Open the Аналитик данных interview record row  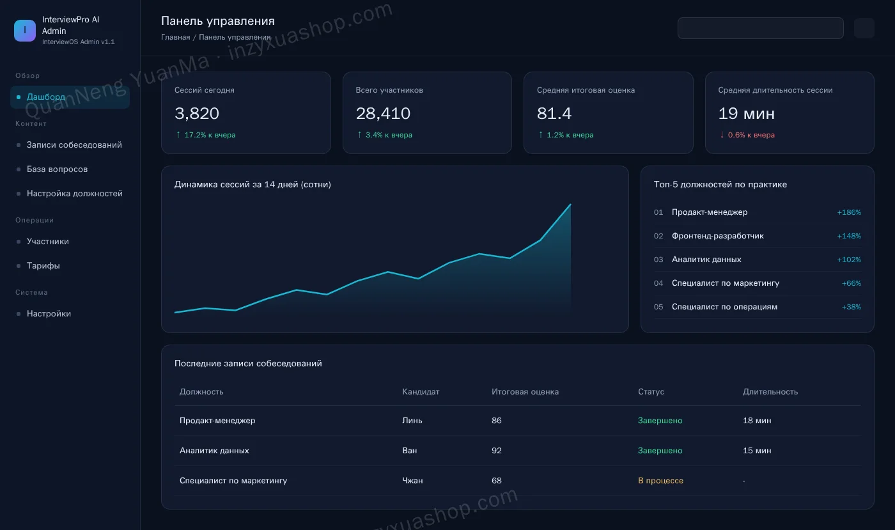(x=518, y=451)
